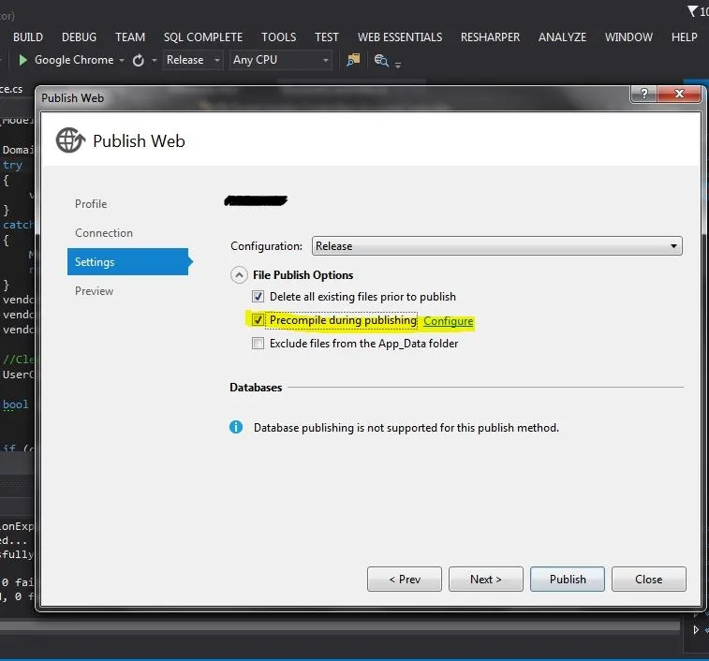
Task: Open the TOOLS menu
Action: coord(278,37)
